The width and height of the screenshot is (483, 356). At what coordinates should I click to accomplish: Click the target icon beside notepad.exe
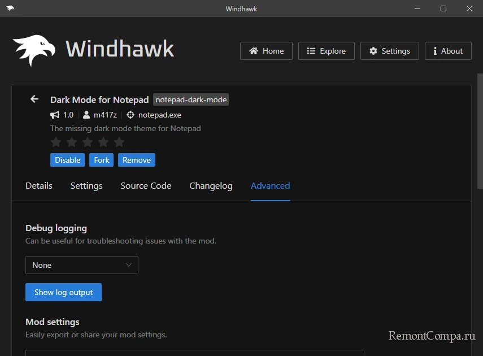pos(130,115)
